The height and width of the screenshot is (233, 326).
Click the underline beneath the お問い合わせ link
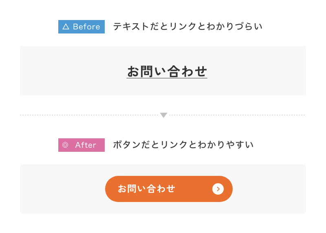[167, 78]
